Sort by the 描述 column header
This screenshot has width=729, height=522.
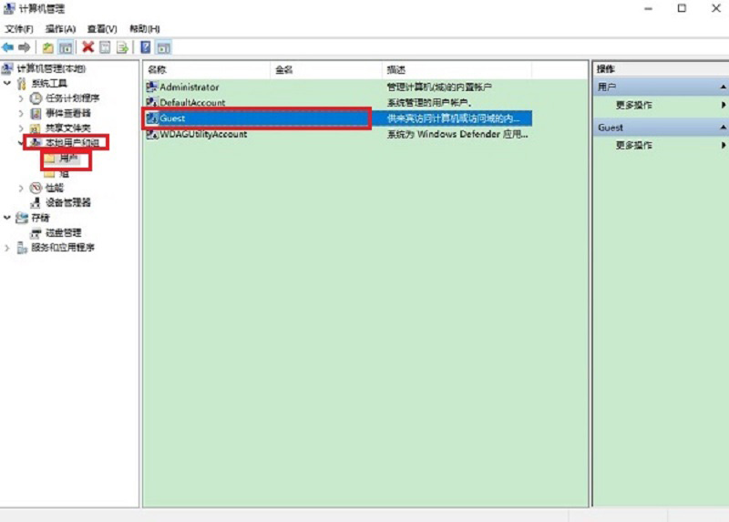[x=457, y=70]
